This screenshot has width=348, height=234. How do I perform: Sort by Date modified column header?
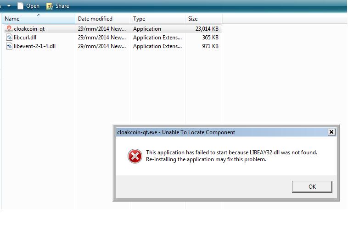[102, 19]
